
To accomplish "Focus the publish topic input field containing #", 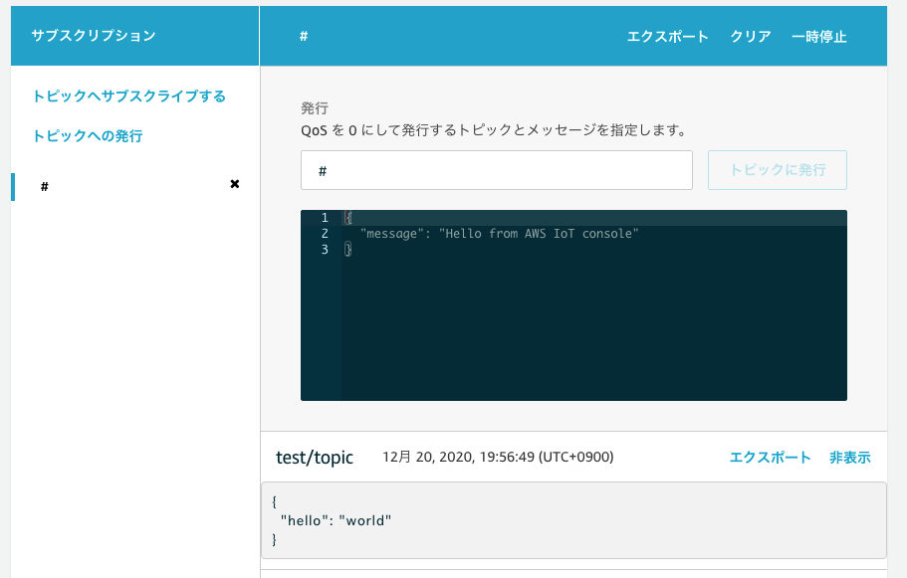I will point(496,171).
